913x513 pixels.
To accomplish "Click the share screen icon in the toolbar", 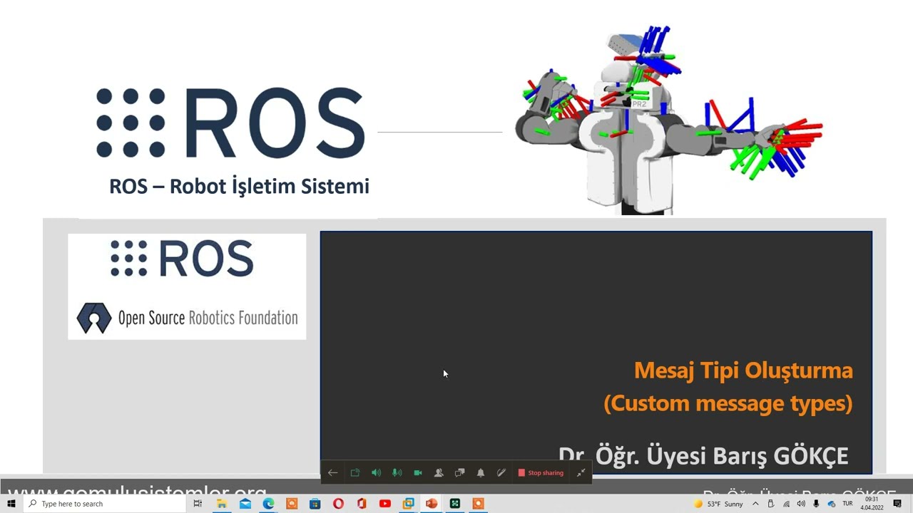I will pos(355,472).
